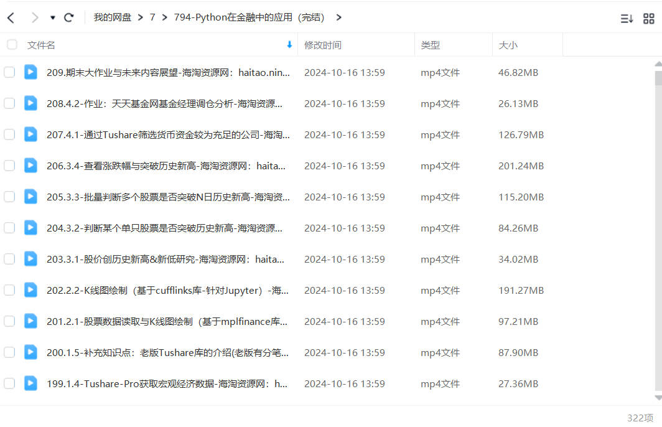Check the box for file 205.3.3
The height and width of the screenshot is (427, 662).
pos(9,197)
